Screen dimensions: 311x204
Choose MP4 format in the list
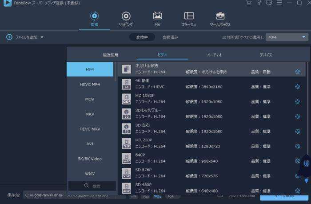pyautogui.click(x=90, y=69)
